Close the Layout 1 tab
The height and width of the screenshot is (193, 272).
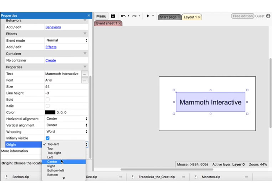click(199, 17)
